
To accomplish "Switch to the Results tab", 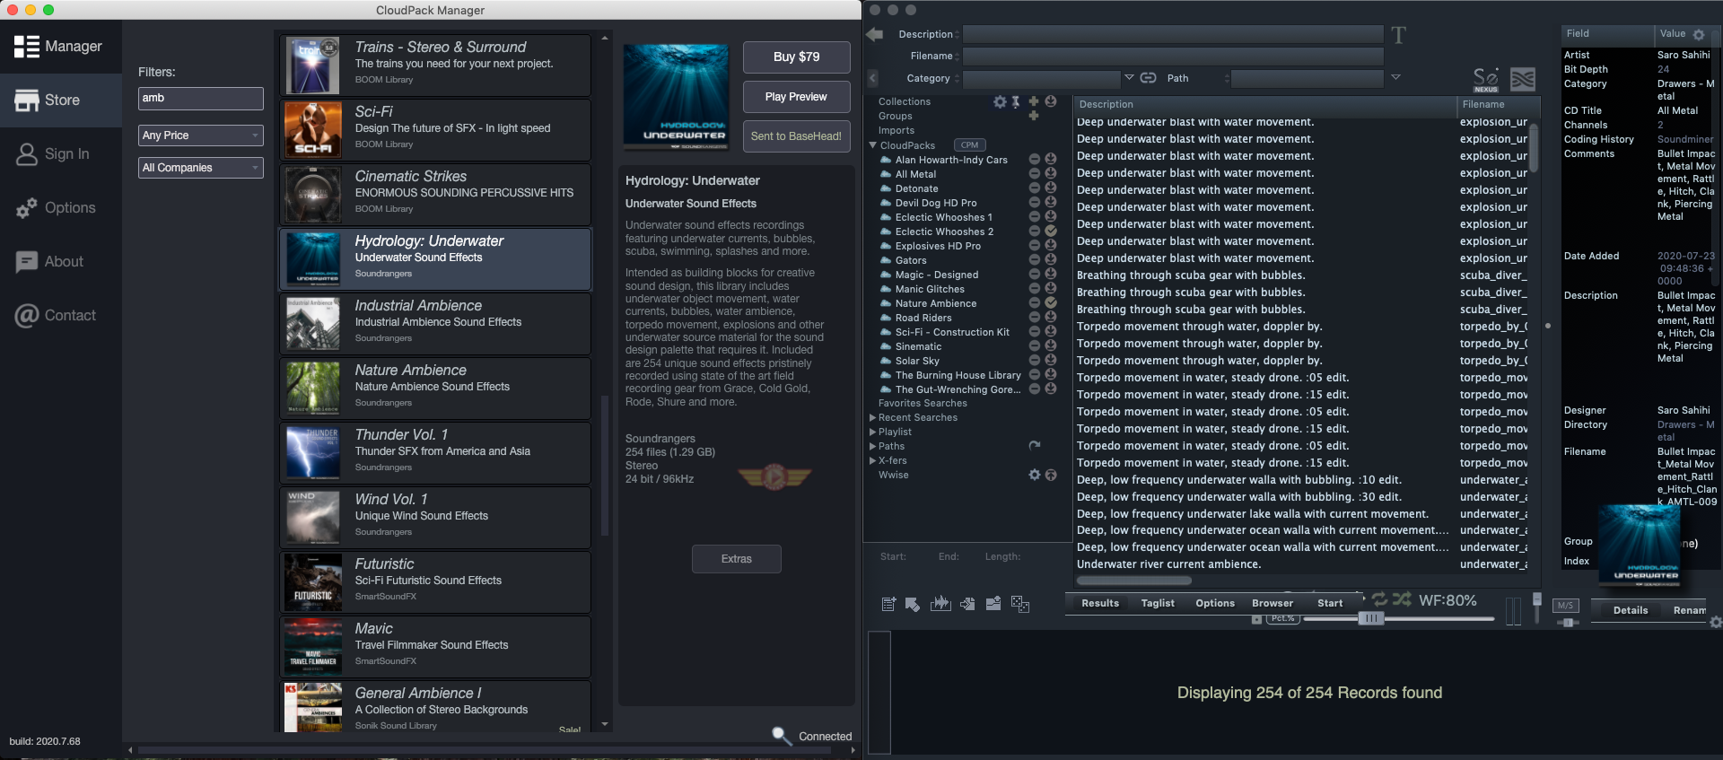I will coord(1100,603).
